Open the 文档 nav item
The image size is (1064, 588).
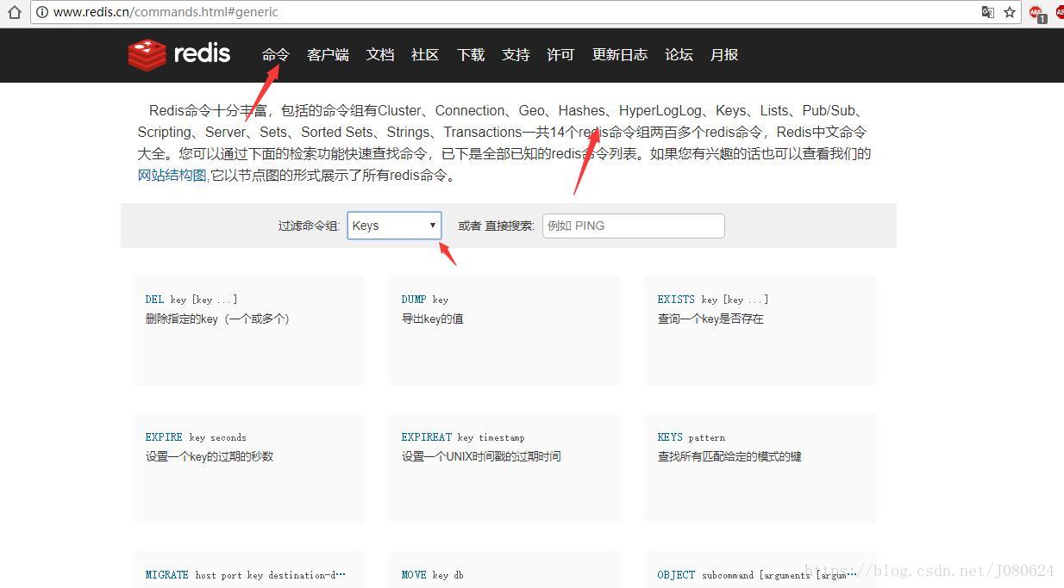coord(380,54)
